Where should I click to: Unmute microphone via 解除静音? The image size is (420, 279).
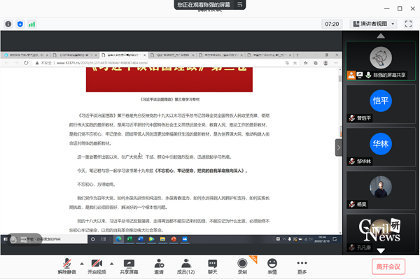[x=67, y=266]
